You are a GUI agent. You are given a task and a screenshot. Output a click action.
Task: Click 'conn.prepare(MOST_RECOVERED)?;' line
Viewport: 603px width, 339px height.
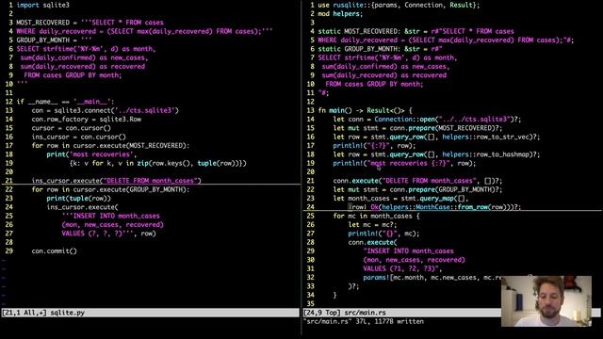(417, 128)
